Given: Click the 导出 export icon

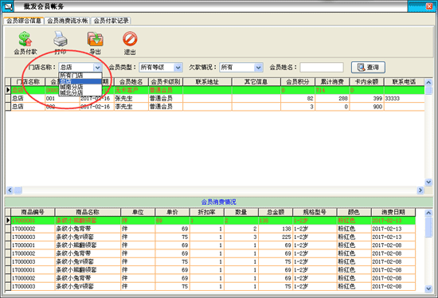Looking at the screenshot, I should [x=96, y=39].
